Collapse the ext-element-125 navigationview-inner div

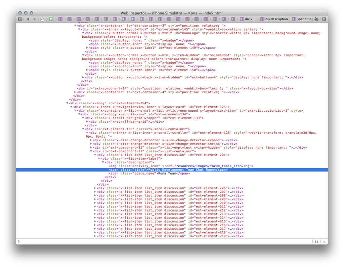click(71, 107)
